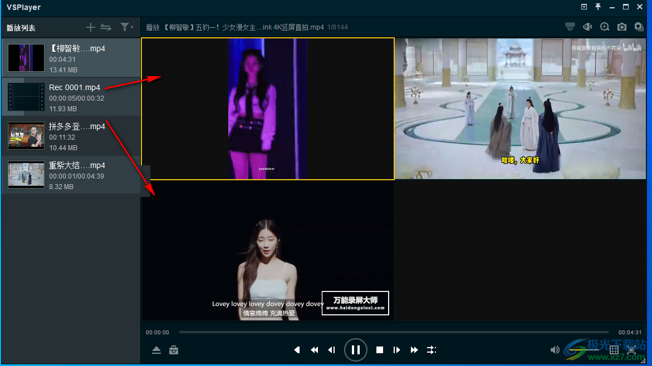Open the toolbox briefcase icon
Screen dimensions: 652x366
(x=174, y=350)
